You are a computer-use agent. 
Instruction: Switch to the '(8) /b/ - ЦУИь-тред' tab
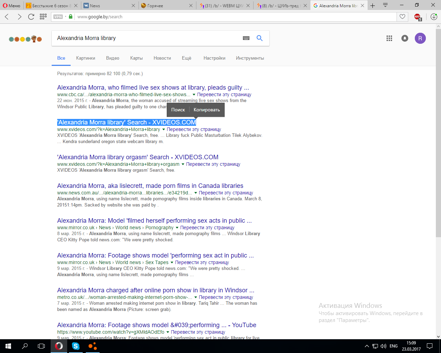click(x=282, y=6)
